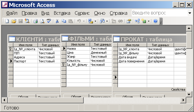Image resolution: width=194 pixels, height=112 pixels.
Task: Expand the Analyze dropdown arrow
Action: [x=107, y=21]
